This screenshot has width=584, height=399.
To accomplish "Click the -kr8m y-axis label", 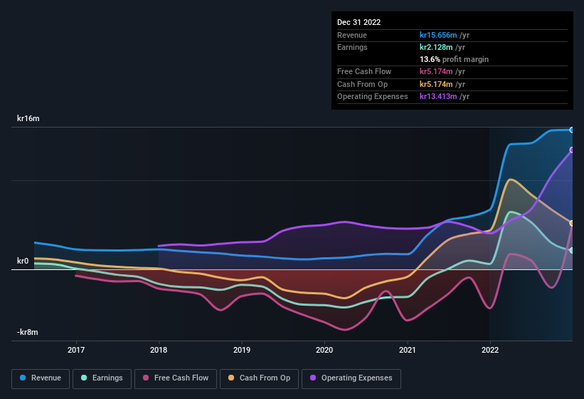I will (x=28, y=332).
